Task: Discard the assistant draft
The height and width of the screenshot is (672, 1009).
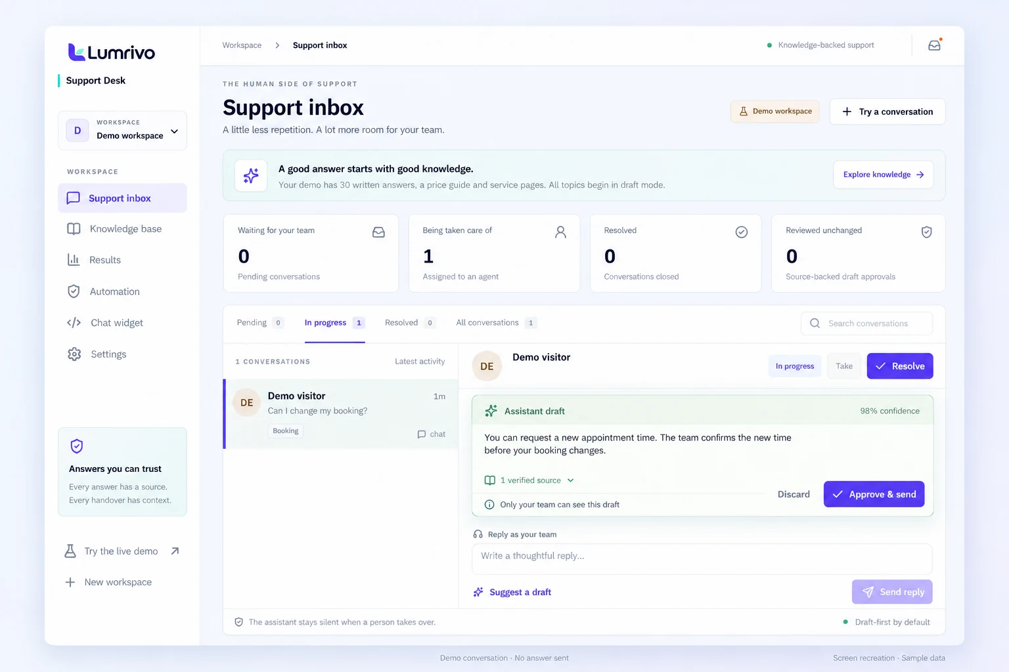Action: point(794,494)
